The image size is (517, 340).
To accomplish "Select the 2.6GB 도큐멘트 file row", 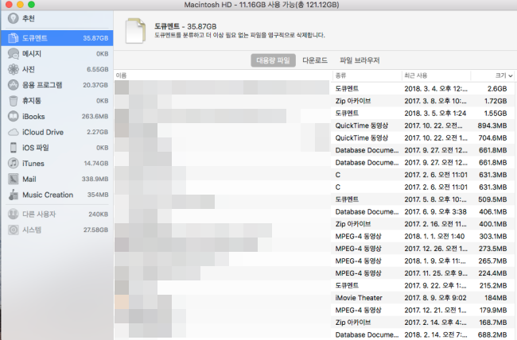I will click(314, 89).
